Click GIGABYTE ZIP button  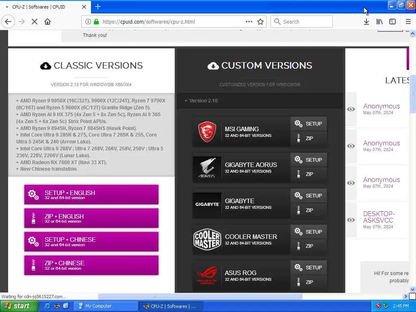[309, 210]
